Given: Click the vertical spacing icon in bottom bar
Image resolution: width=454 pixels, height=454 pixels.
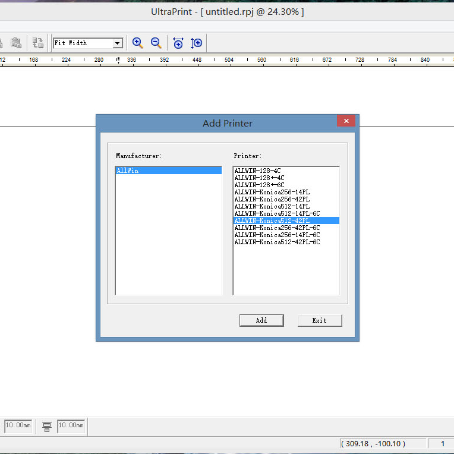Looking at the screenshot, I should (47, 426).
